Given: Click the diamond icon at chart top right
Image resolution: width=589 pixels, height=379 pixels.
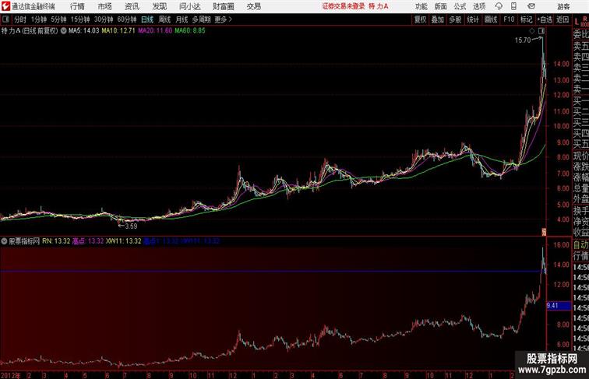Looking at the screenshot, I should click(x=532, y=31).
